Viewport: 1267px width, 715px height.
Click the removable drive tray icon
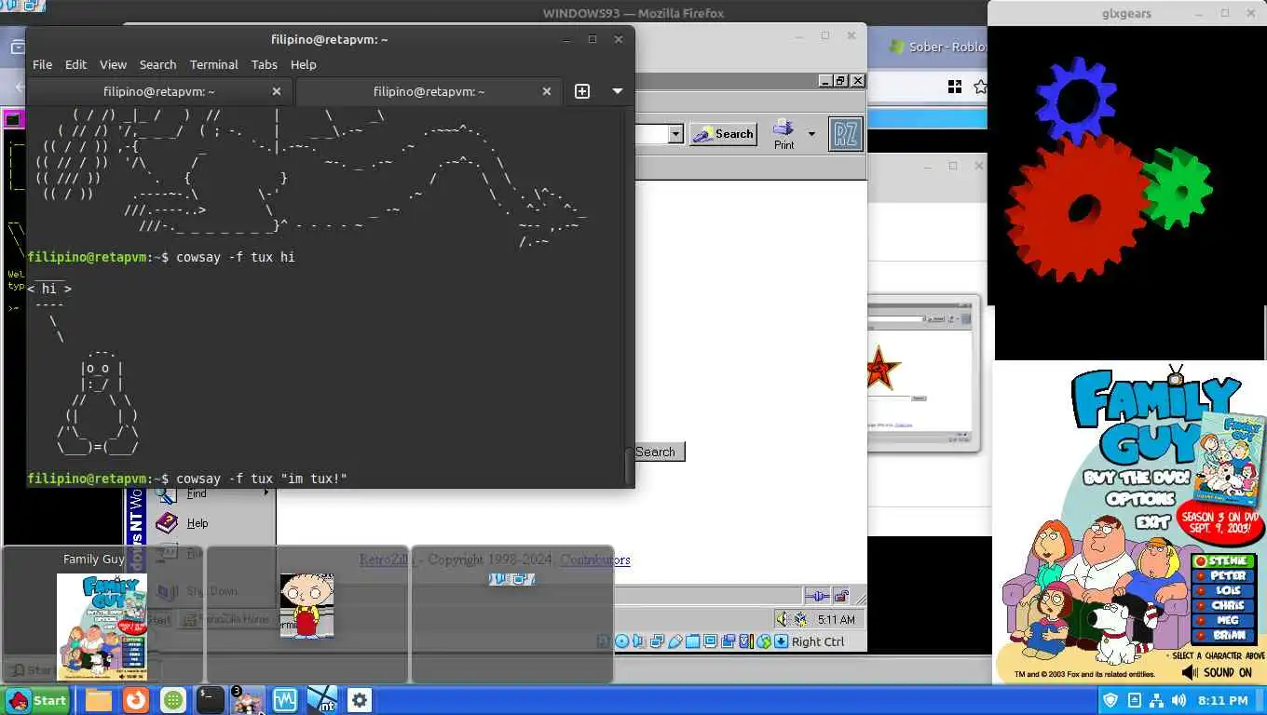coord(1134,700)
